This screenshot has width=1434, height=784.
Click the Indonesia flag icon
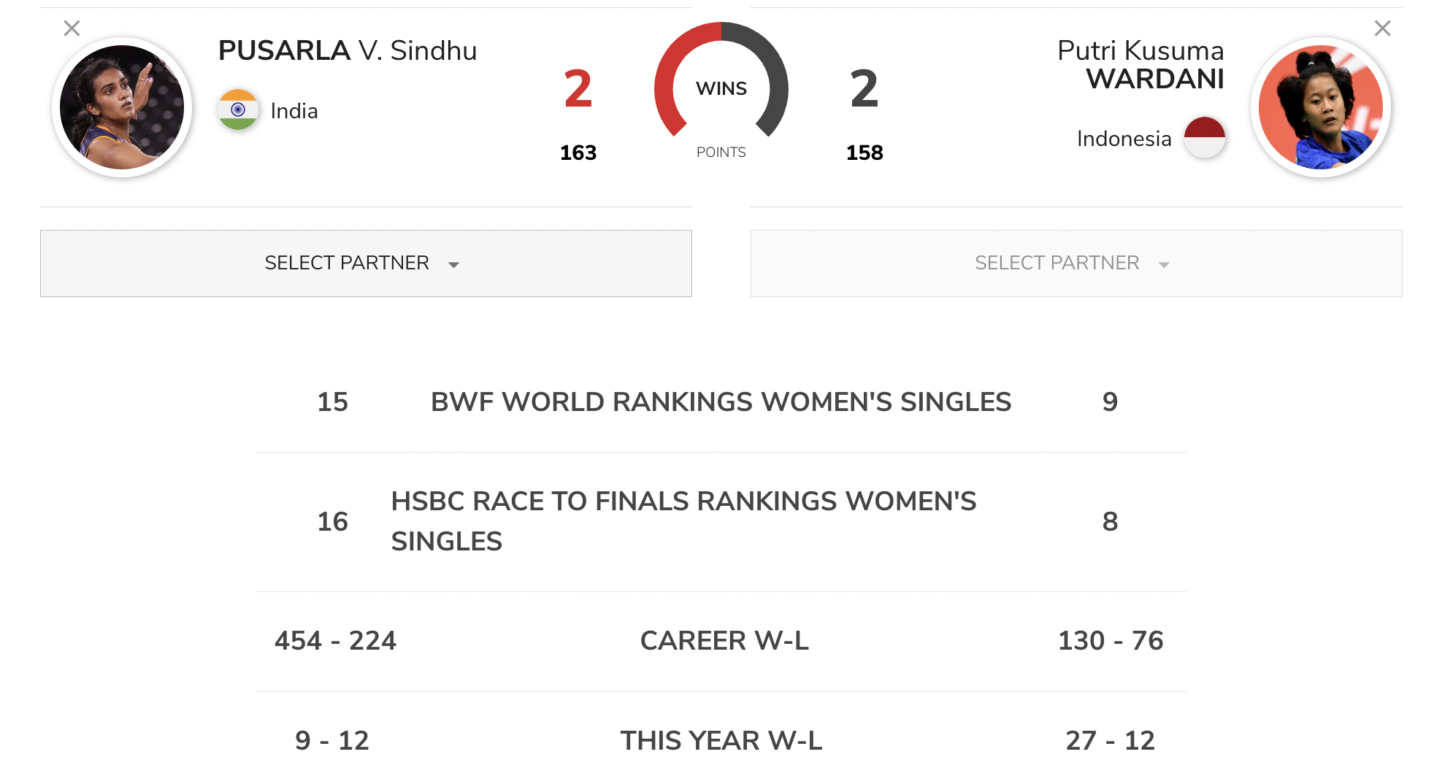(x=1204, y=137)
